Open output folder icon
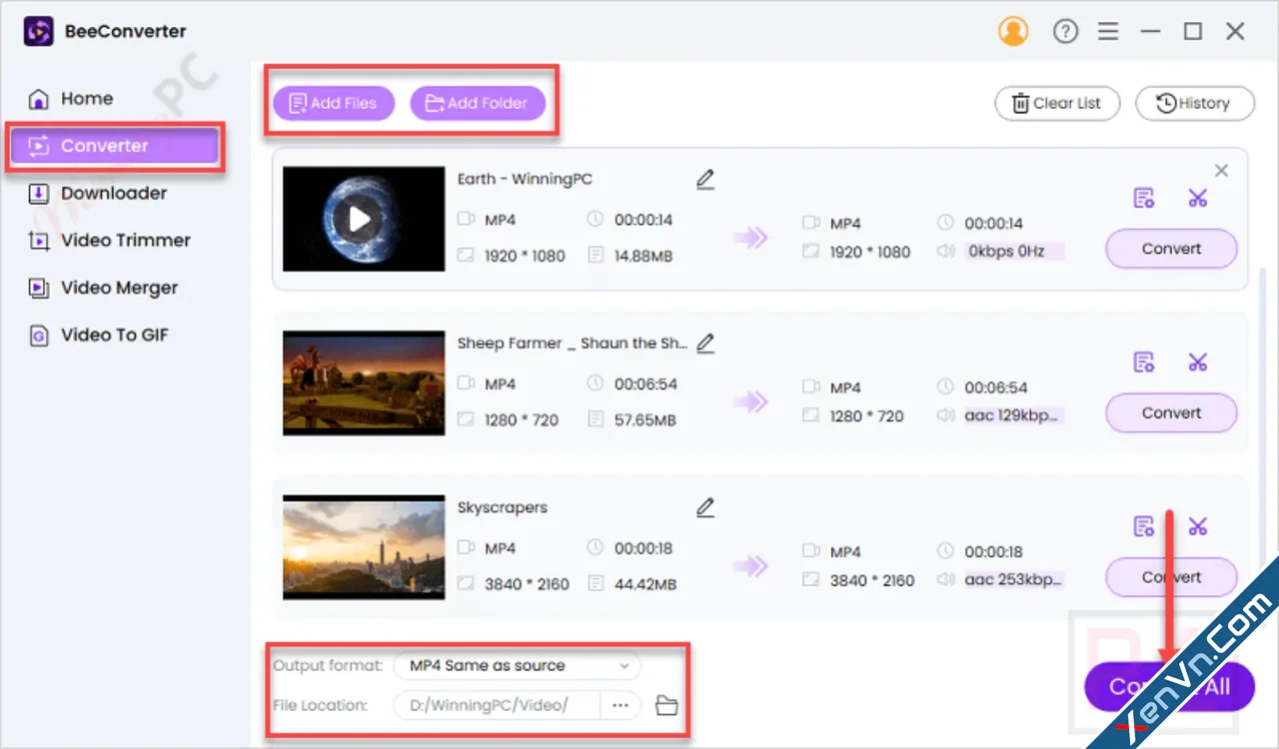 pyautogui.click(x=666, y=706)
